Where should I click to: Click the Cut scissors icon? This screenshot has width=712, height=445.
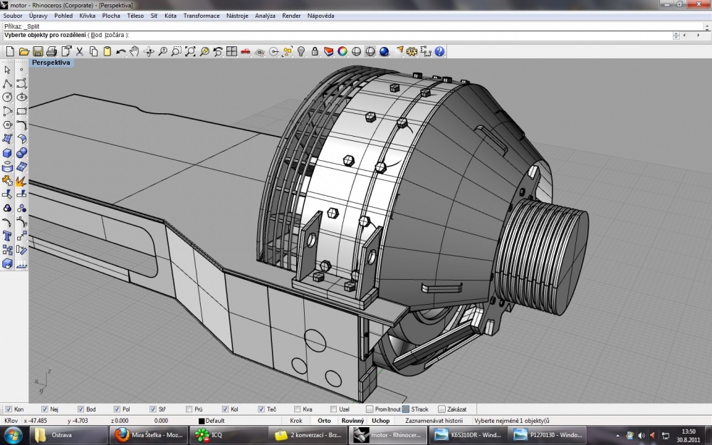80,51
